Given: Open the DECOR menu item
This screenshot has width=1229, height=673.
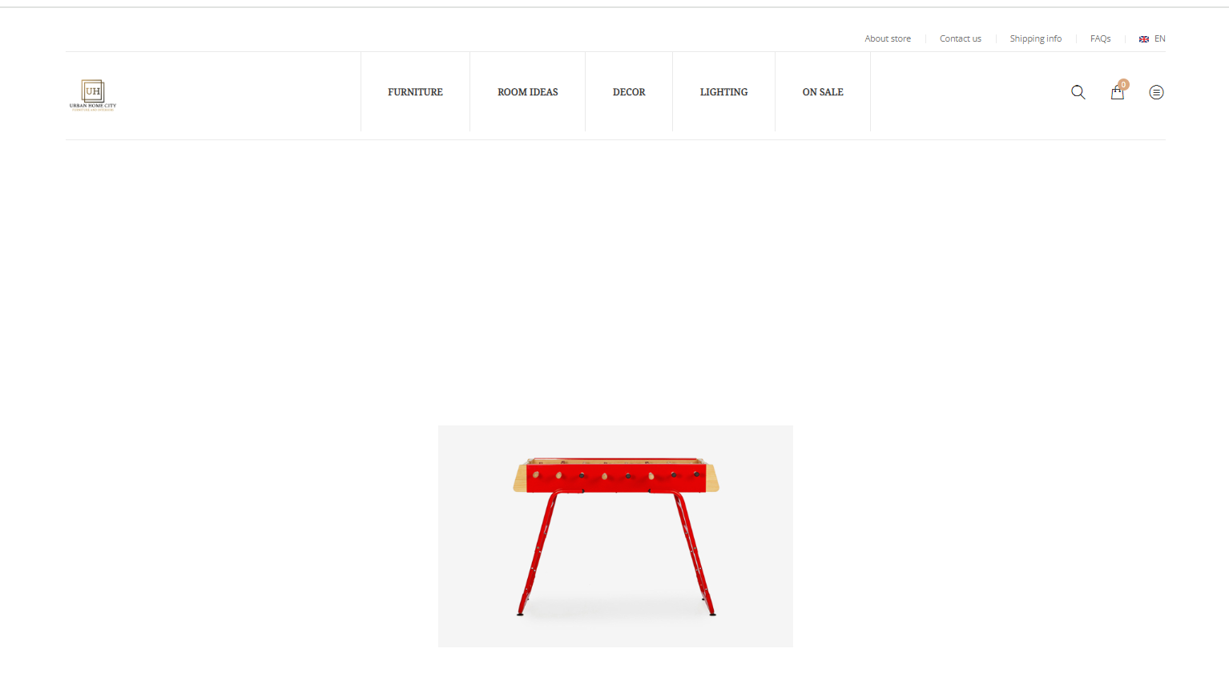Looking at the screenshot, I should 629,92.
